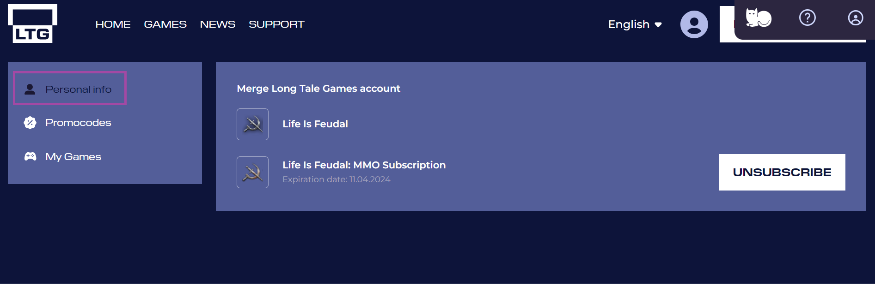Open the Promocodes section
Viewport: 875px width, 286px height.
78,123
